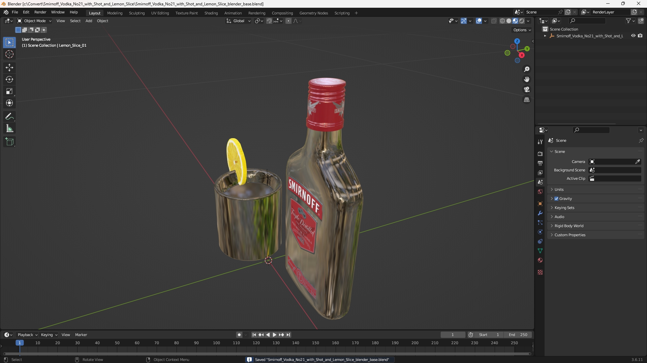Click the pan view hand icon
The width and height of the screenshot is (647, 363).
click(x=527, y=79)
